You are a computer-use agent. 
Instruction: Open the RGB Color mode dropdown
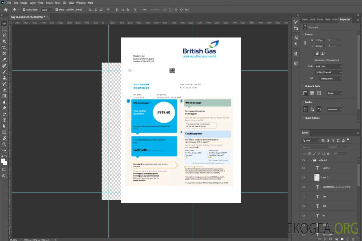point(328,66)
